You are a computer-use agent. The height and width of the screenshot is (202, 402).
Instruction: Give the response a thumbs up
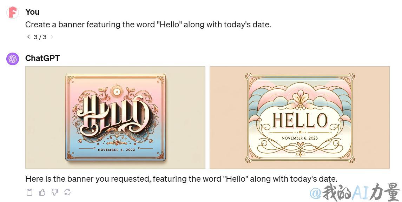(x=42, y=192)
